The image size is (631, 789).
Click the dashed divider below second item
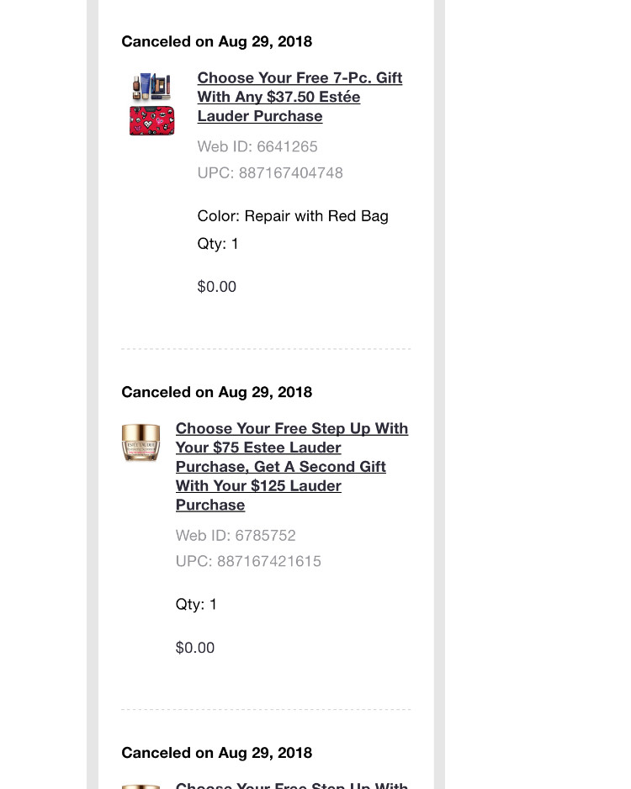coord(266,709)
